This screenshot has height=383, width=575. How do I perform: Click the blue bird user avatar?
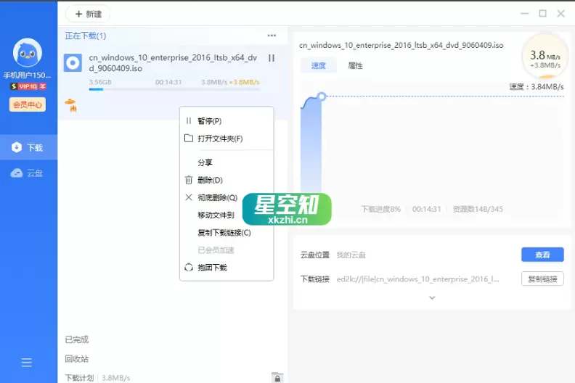tap(28, 53)
